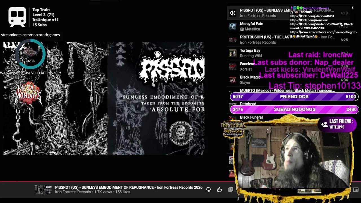Dislike the track with the thumbs-down icon
Image resolution: width=361 pixels, height=203 pixels.
pyautogui.click(x=209, y=190)
